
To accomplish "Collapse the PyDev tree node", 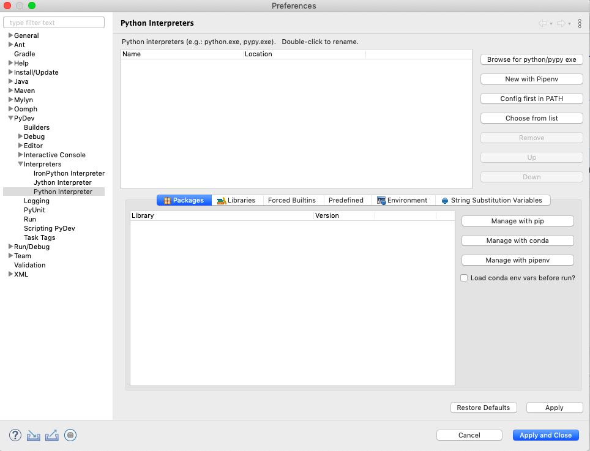I will coord(10,118).
